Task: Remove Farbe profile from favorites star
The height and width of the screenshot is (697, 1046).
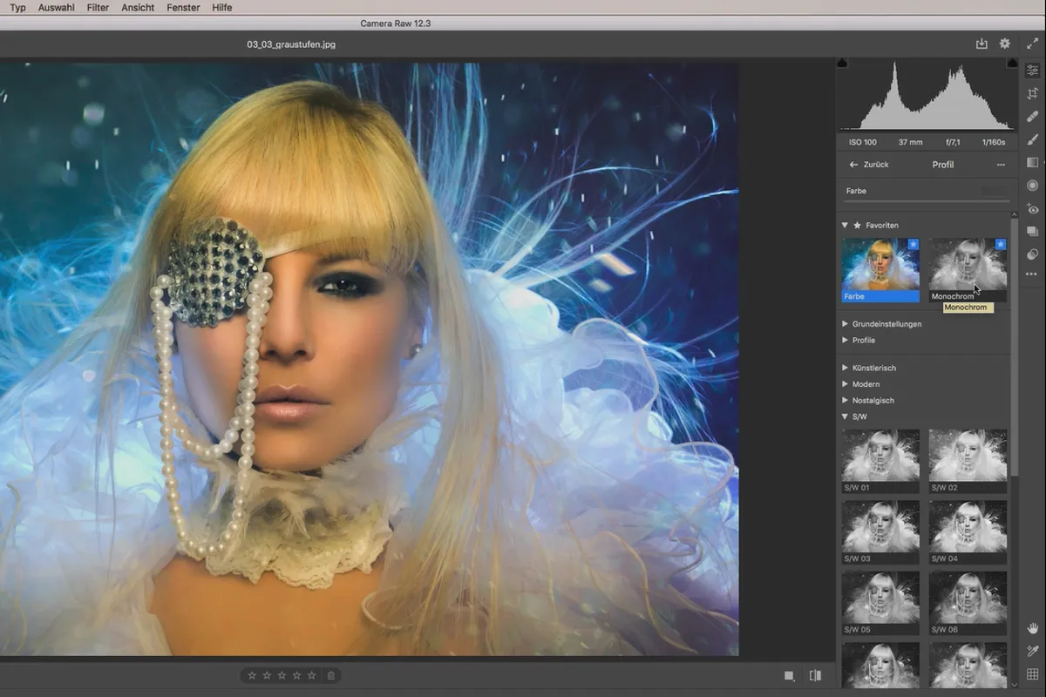Action: [913, 246]
